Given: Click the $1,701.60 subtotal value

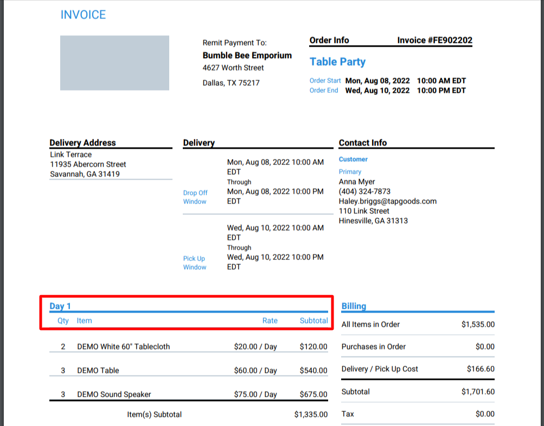Looking at the screenshot, I should click(478, 392).
